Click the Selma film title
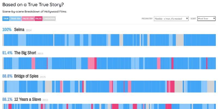This screenshot has height=109, width=218. coord(19,30)
